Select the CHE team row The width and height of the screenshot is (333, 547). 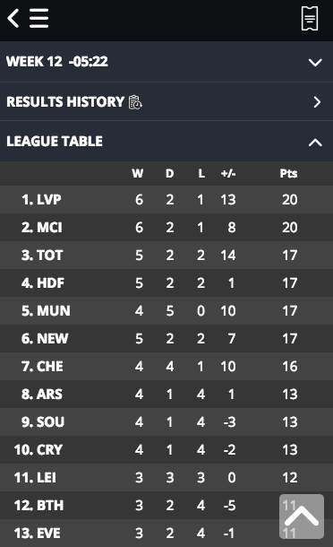[x=166, y=366]
